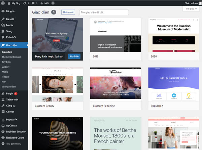Click the updates refresh icon

point(25,3)
